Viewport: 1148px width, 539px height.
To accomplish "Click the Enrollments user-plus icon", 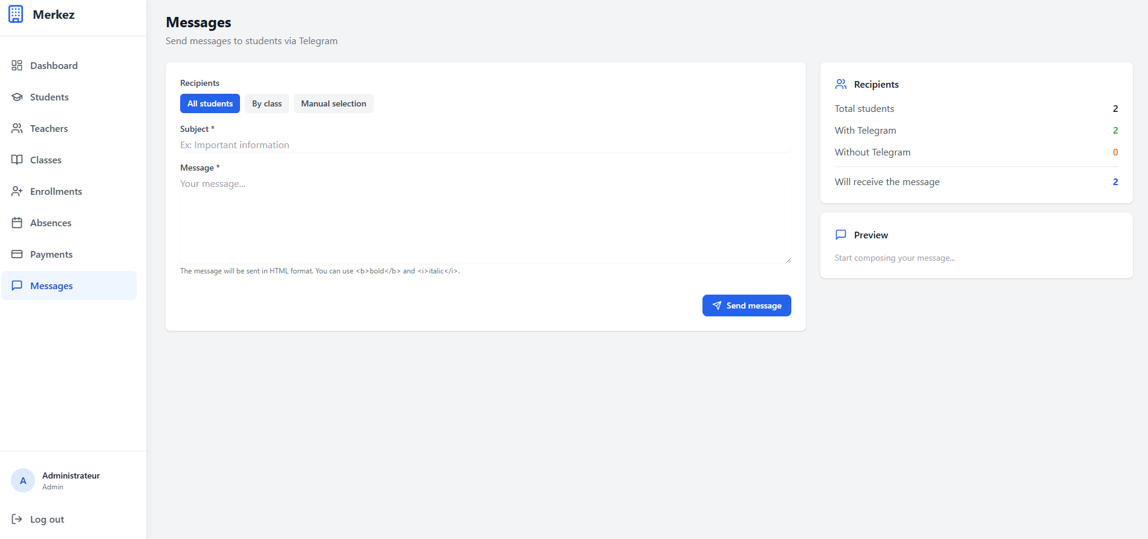I will coord(17,191).
